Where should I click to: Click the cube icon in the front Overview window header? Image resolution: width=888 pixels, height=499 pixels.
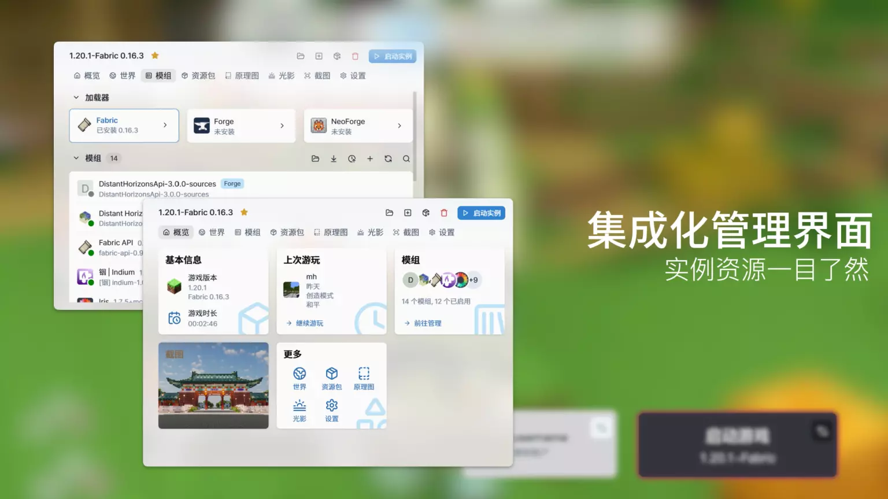426,213
